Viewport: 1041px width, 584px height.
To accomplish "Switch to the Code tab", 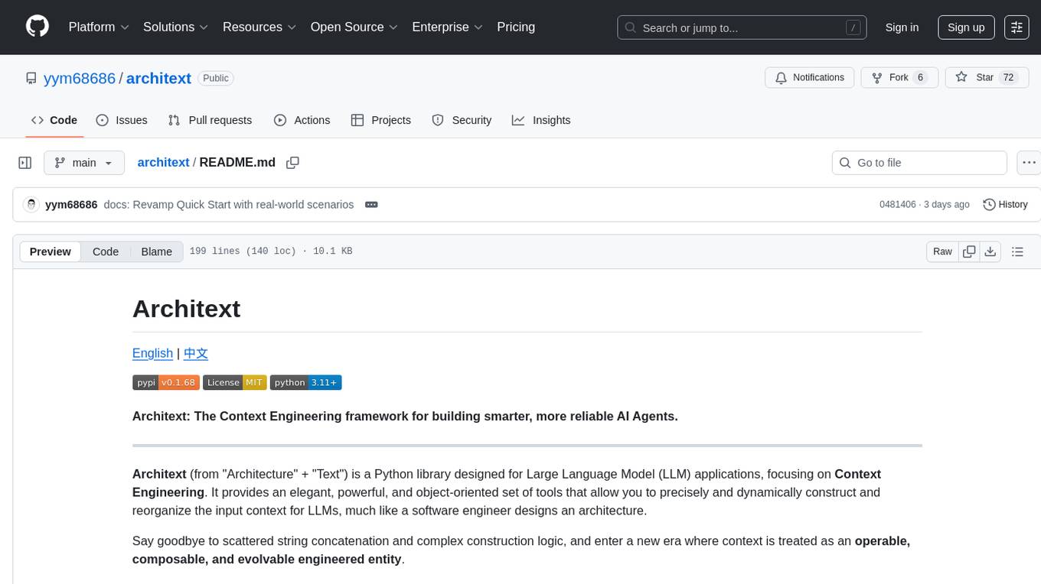I will (54, 120).
